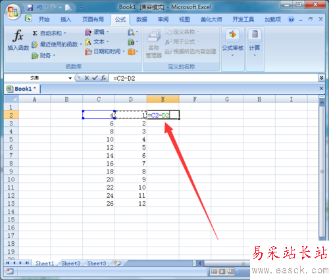Viewport: 329px width, 280px height.
Task: Open Name Manager (名称管理器)
Action: click(154, 44)
